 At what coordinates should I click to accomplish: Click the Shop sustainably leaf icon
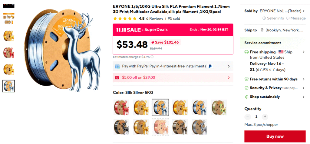pyautogui.click(x=247, y=97)
